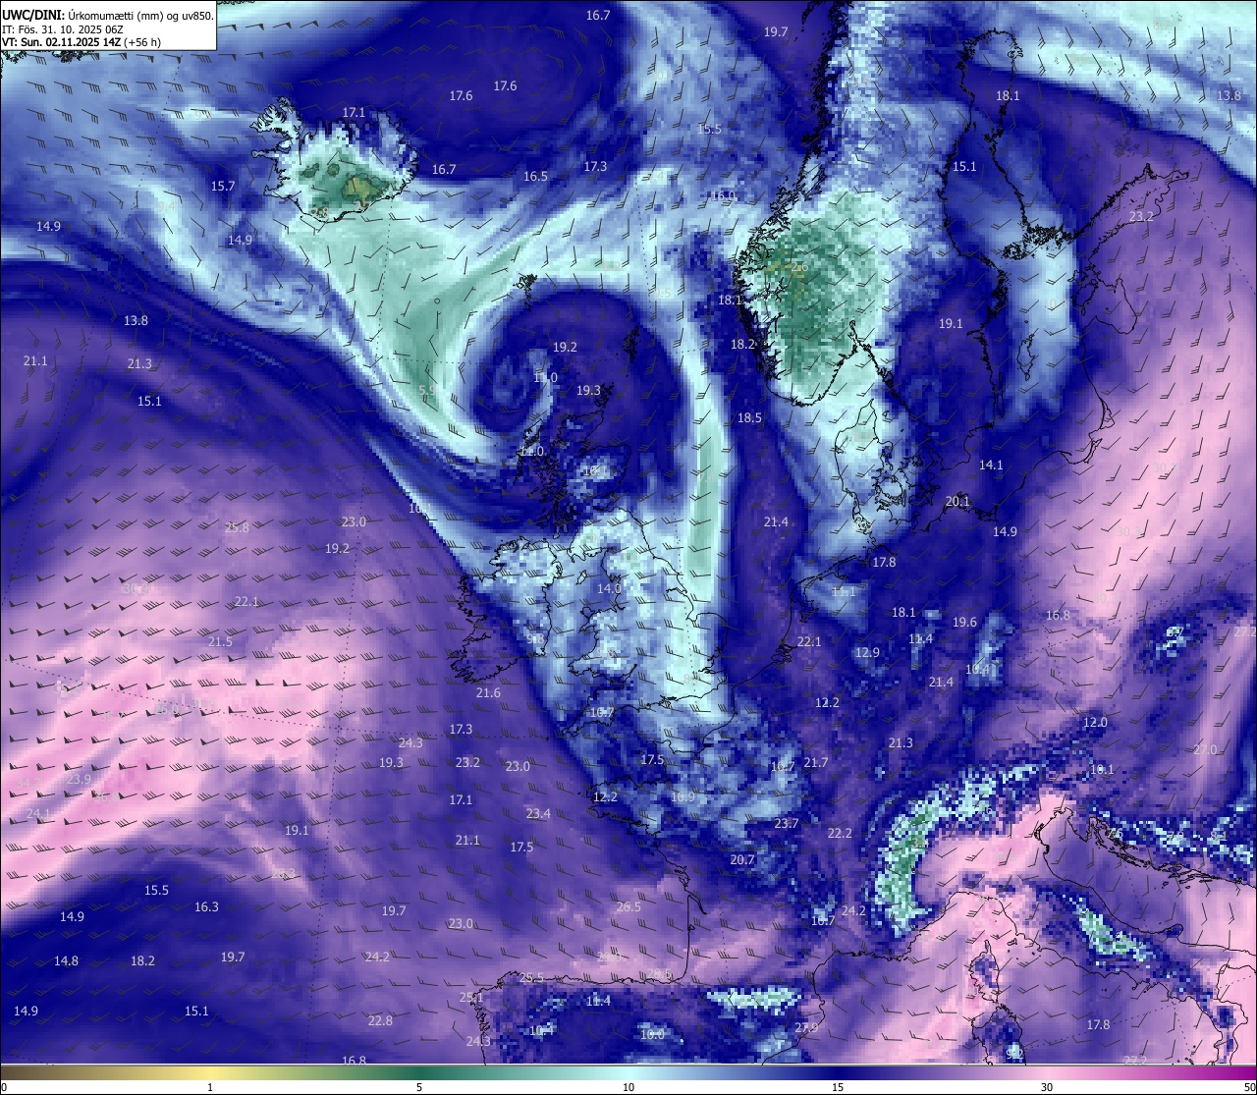The image size is (1257, 1095).
Task: Click the map value 16.5
Action: pos(535,177)
